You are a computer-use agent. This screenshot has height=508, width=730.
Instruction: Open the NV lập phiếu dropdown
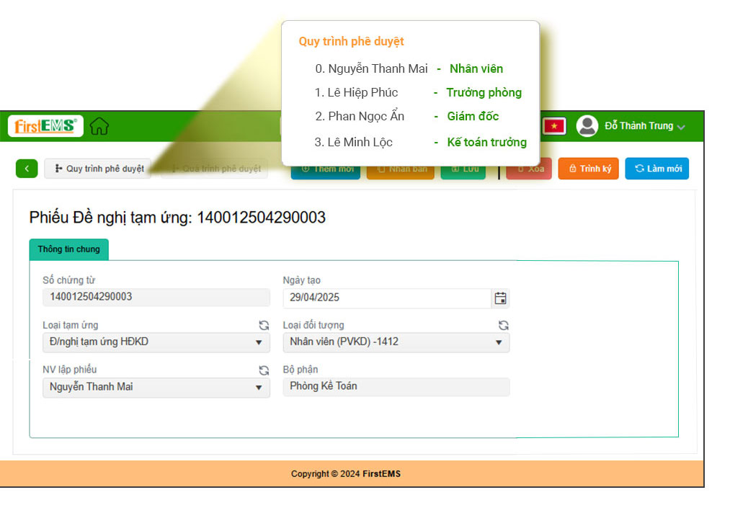click(x=259, y=388)
